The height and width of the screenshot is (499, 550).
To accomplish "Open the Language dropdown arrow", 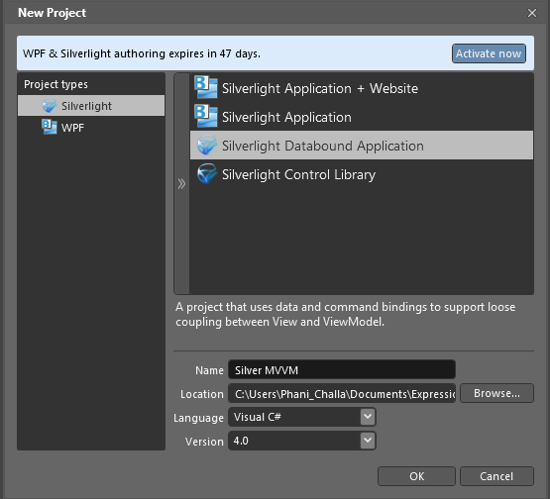I will point(368,417).
